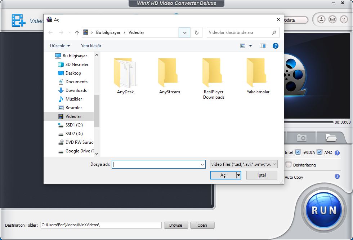Click the snapshot camera icon in WinX
This screenshot has width=353, height=240.
(x=301, y=138)
